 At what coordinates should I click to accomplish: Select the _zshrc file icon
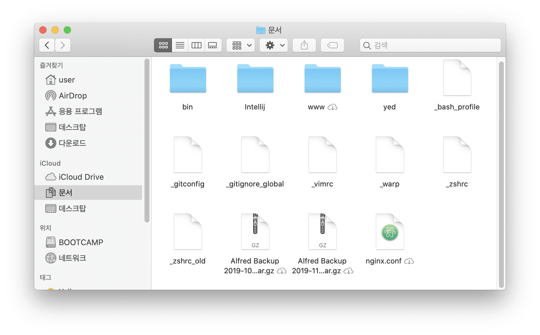(457, 155)
